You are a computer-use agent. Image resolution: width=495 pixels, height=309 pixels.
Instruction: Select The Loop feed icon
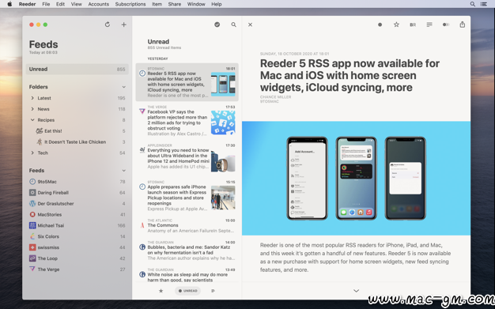click(32, 258)
